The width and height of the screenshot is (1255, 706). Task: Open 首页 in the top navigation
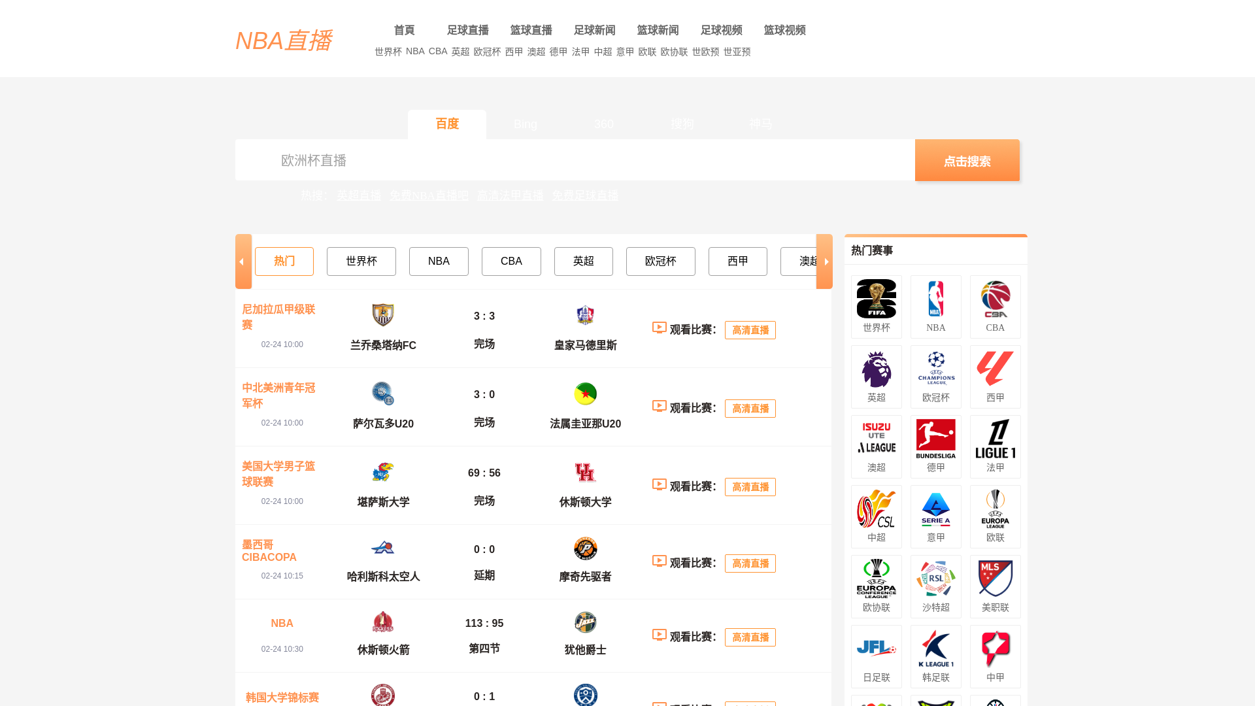point(404,30)
